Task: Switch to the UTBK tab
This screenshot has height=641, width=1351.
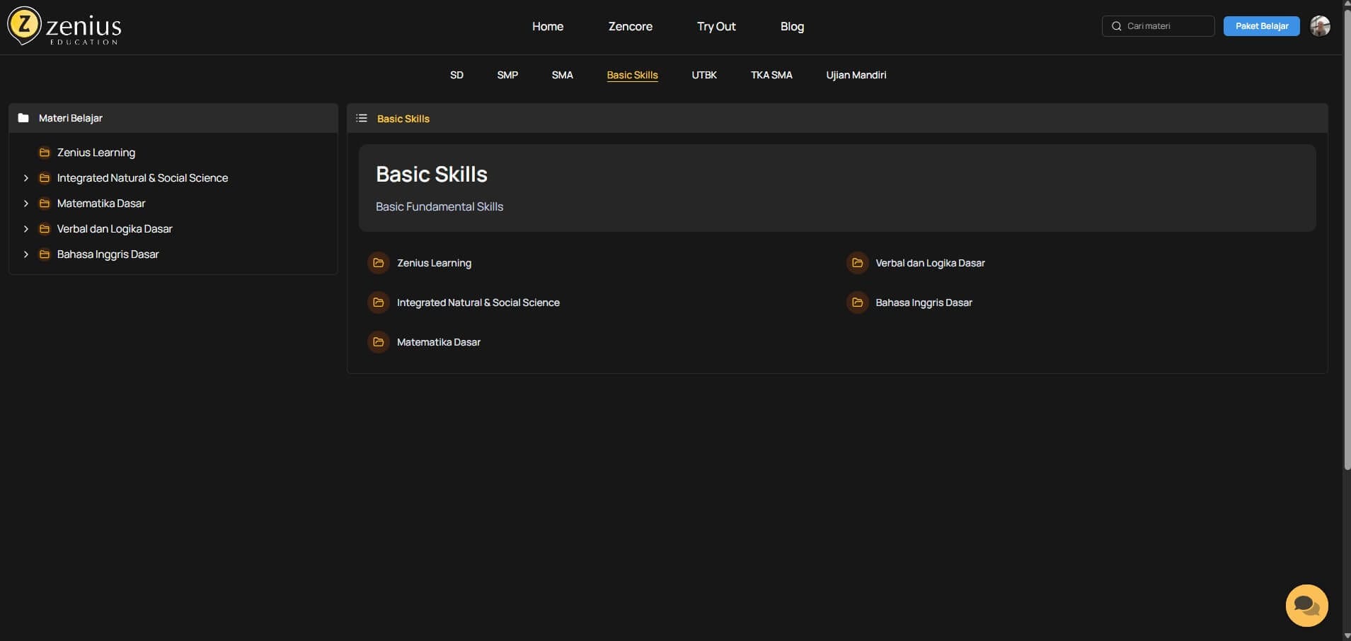Action: 704,75
